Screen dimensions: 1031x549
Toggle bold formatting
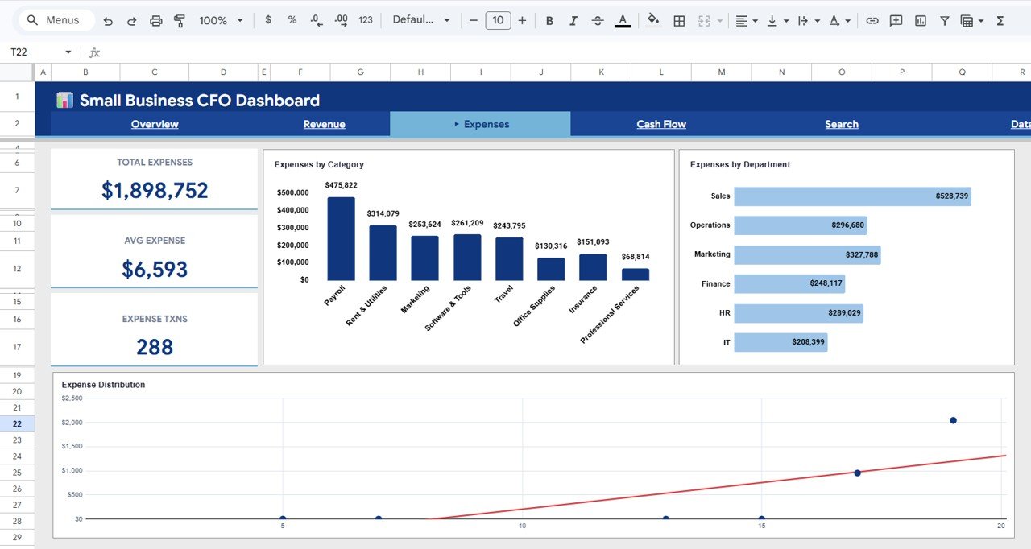click(x=549, y=20)
